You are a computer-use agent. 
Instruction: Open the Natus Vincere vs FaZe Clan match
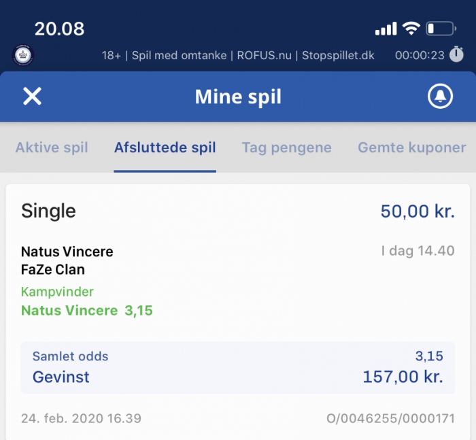(67, 260)
